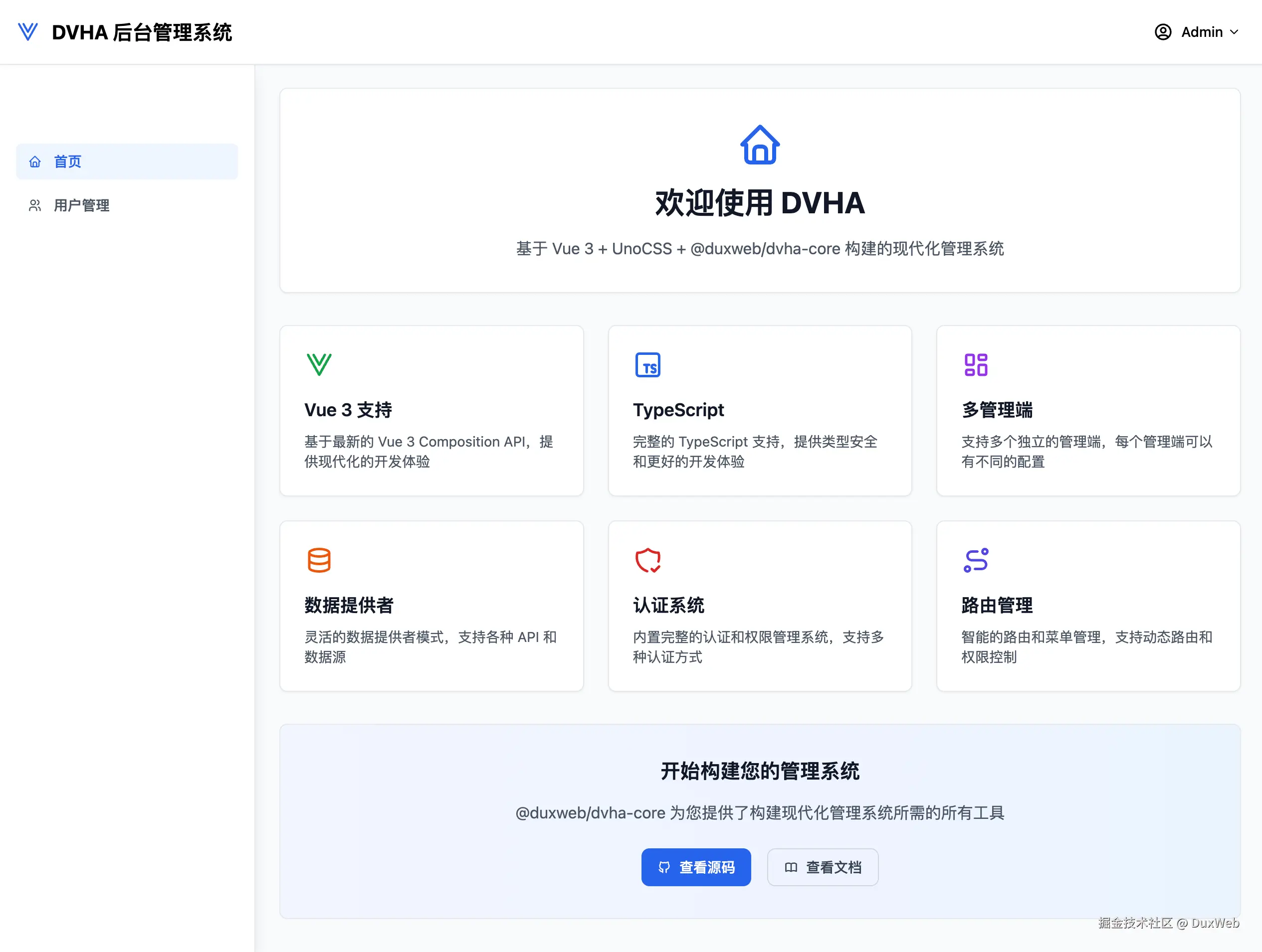
Task: Open the Admin account menu label
Action: (x=1202, y=32)
